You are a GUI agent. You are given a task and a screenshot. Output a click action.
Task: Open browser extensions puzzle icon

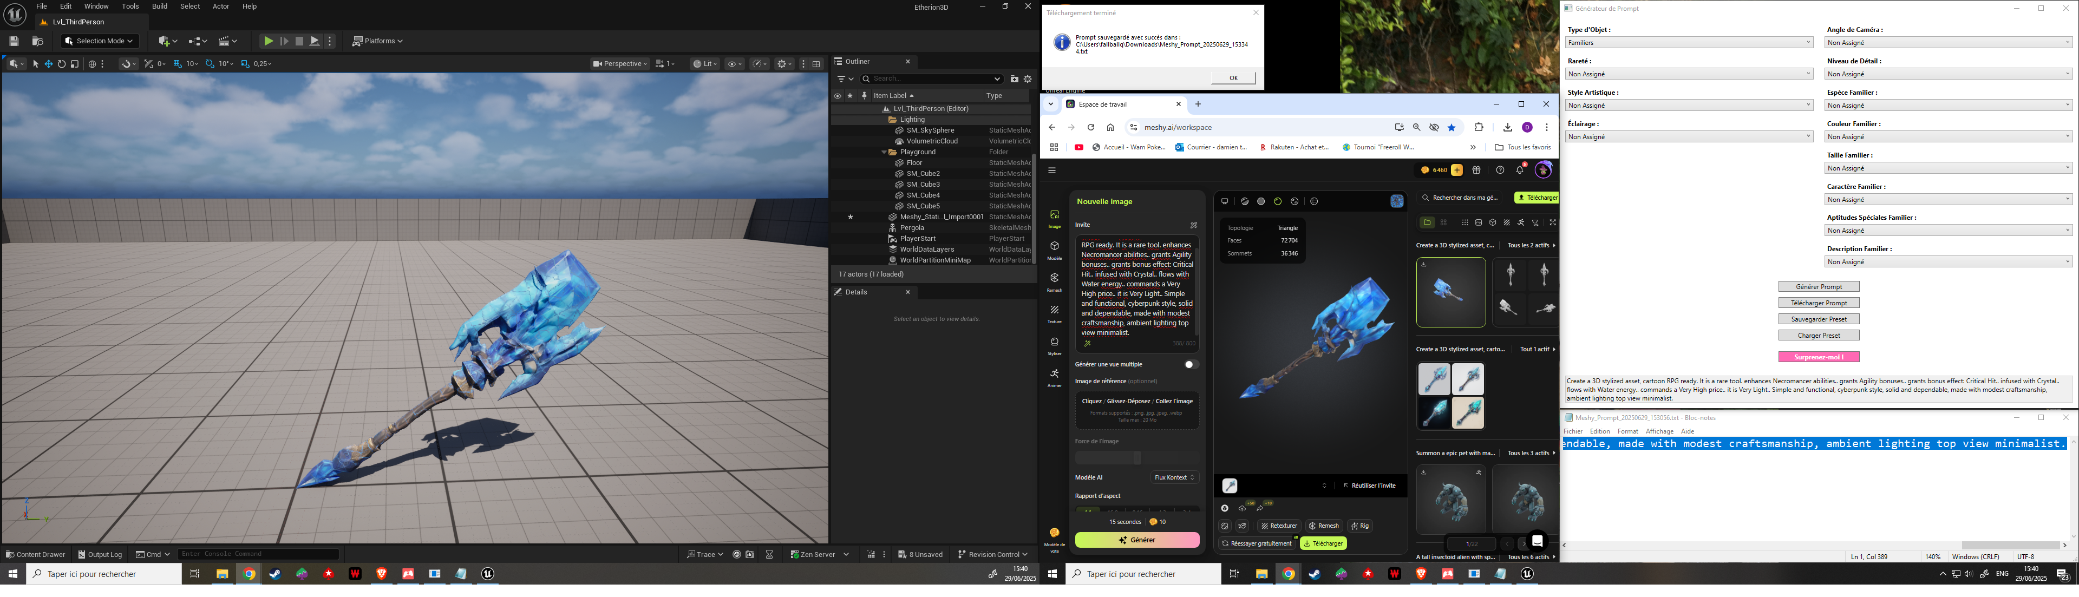point(1479,128)
